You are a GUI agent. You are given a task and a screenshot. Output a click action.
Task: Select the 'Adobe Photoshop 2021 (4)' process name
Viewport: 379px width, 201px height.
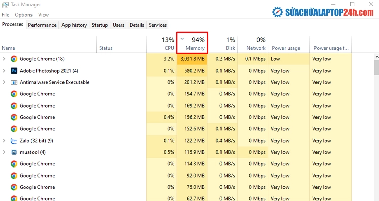click(49, 71)
